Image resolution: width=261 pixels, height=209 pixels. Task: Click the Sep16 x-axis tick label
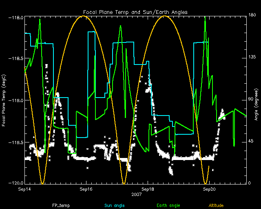pyautogui.click(x=86, y=189)
